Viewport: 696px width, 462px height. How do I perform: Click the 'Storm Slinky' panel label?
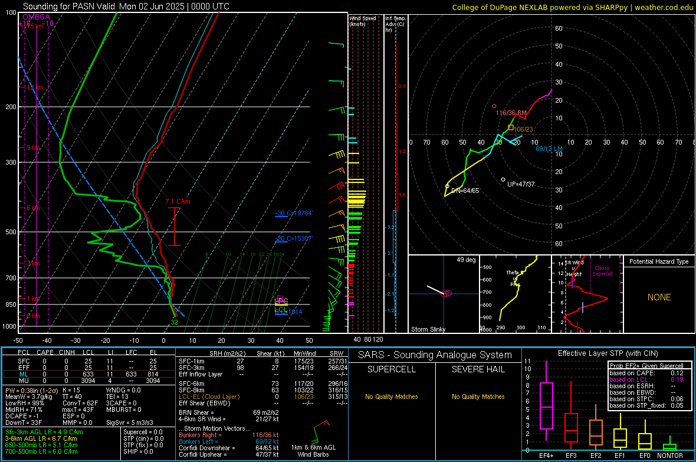[x=428, y=329]
